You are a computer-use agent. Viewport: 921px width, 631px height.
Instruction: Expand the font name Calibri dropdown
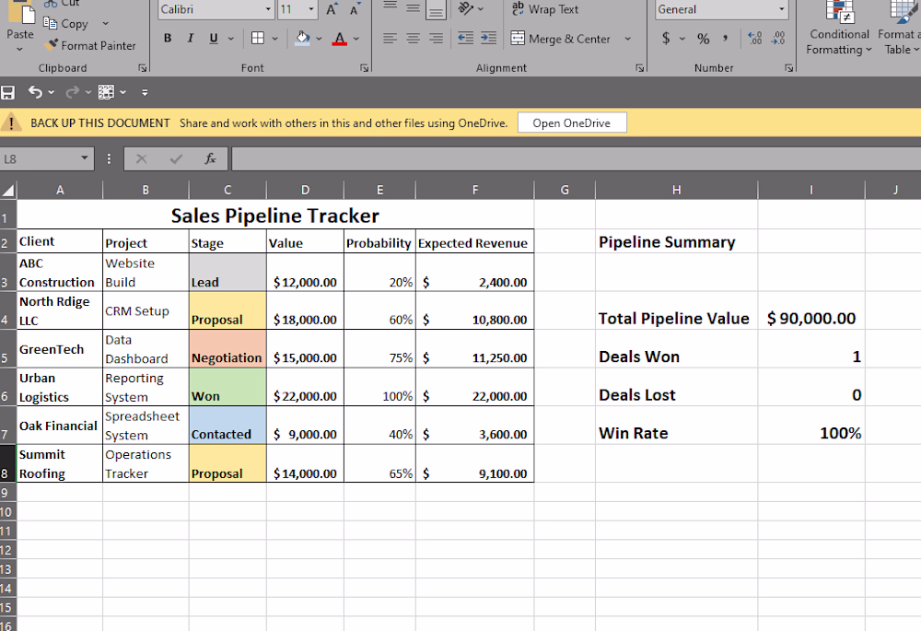pos(268,9)
